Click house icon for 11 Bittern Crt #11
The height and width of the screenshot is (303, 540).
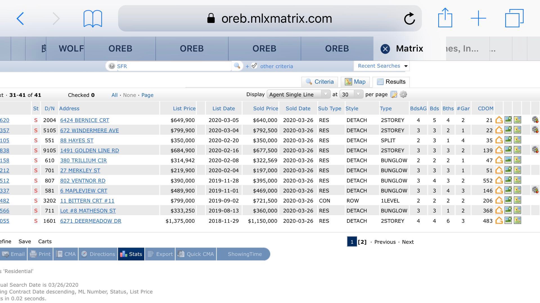[499, 200]
